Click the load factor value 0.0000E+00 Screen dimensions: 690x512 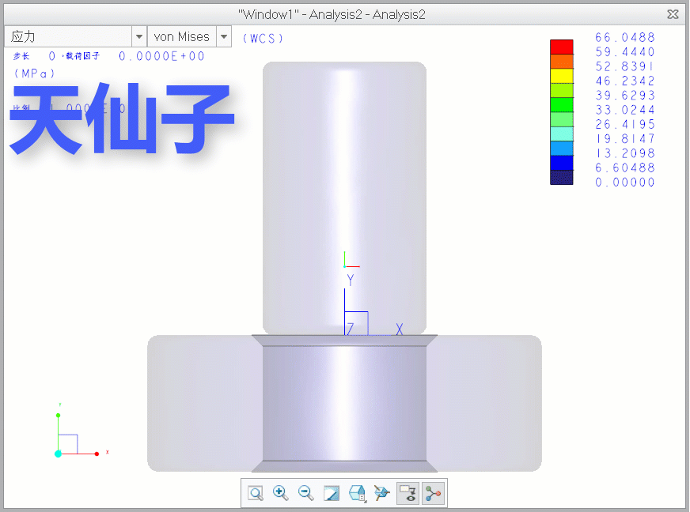click(x=161, y=56)
